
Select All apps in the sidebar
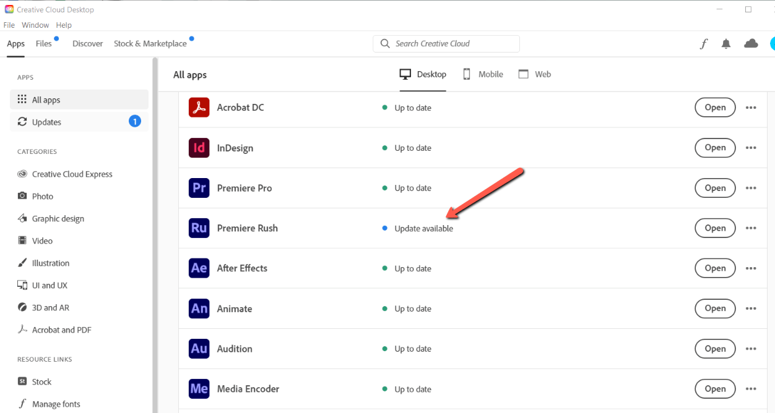tap(79, 100)
